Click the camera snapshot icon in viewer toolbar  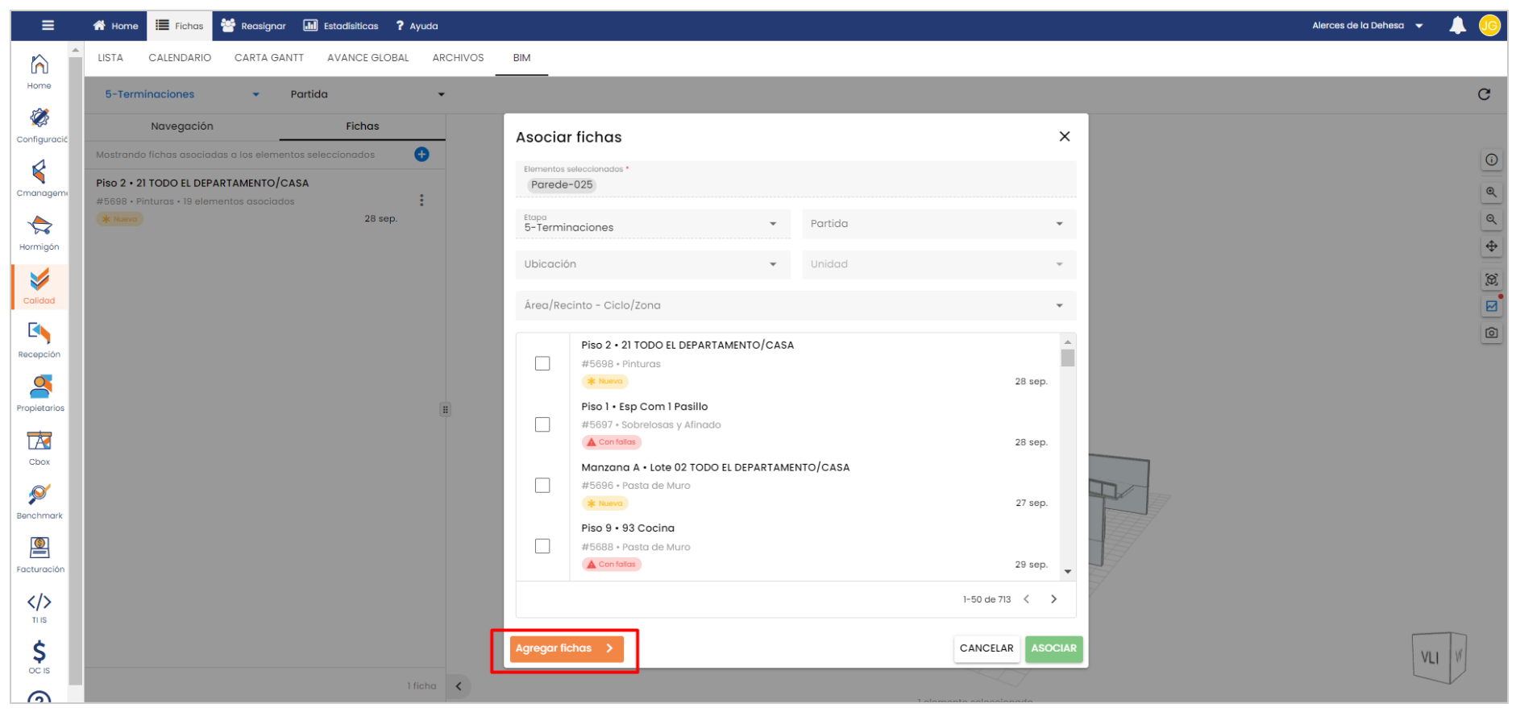click(x=1492, y=333)
